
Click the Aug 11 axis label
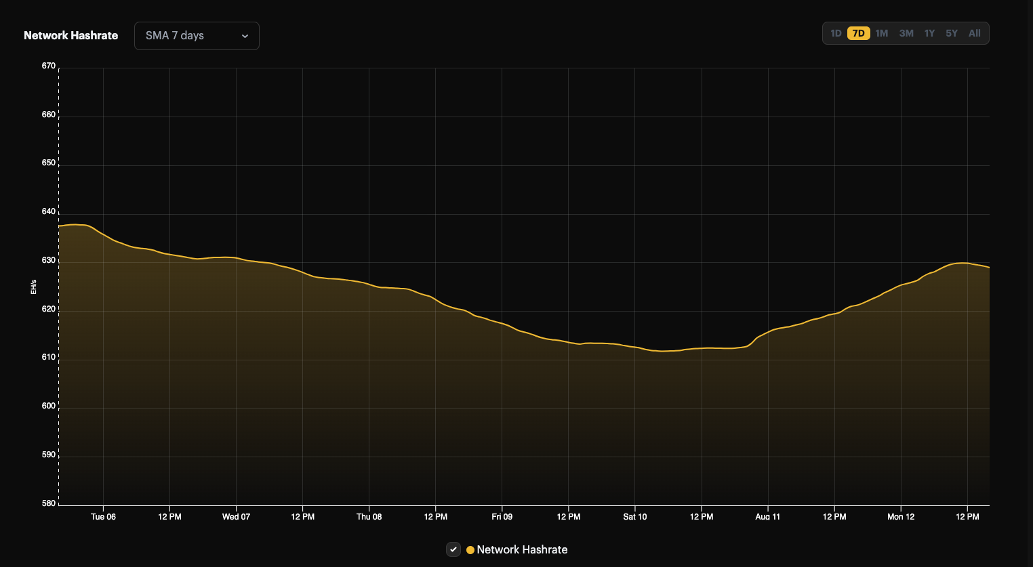pos(767,516)
